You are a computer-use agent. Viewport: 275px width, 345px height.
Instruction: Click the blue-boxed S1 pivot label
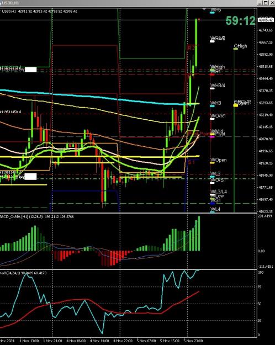click(191, 162)
